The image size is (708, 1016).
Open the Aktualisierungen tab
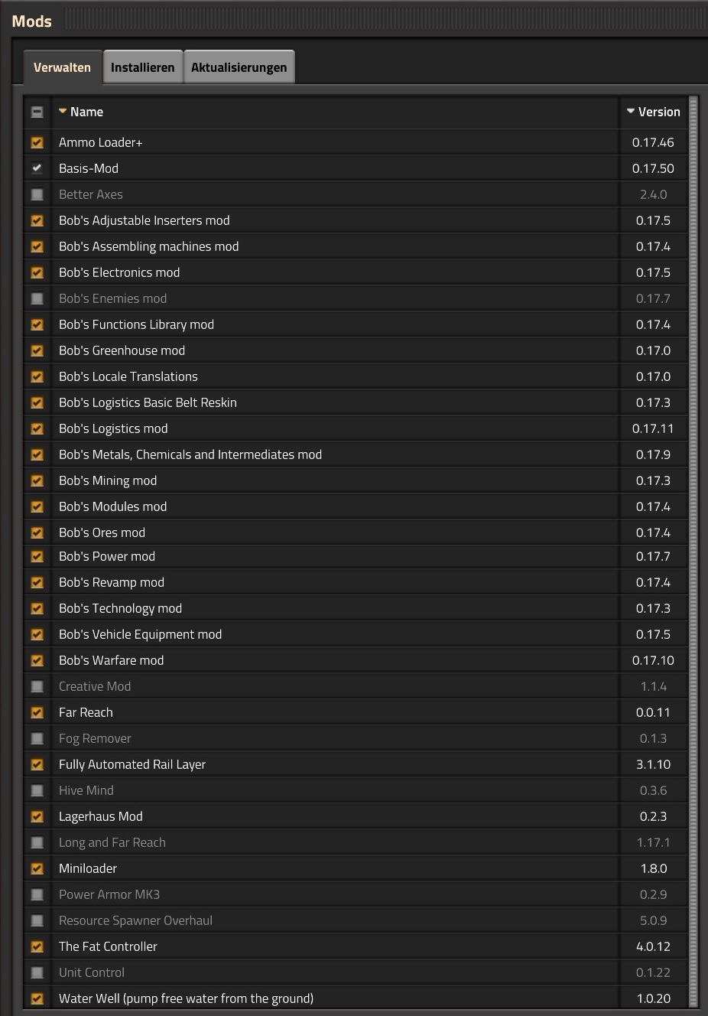(239, 67)
